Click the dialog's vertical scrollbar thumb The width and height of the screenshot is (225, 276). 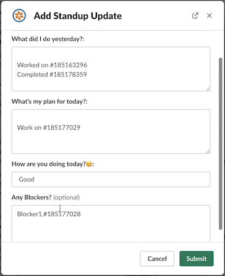point(221,143)
